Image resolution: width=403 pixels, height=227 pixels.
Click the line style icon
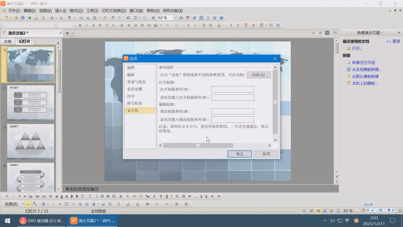click(x=147, y=204)
